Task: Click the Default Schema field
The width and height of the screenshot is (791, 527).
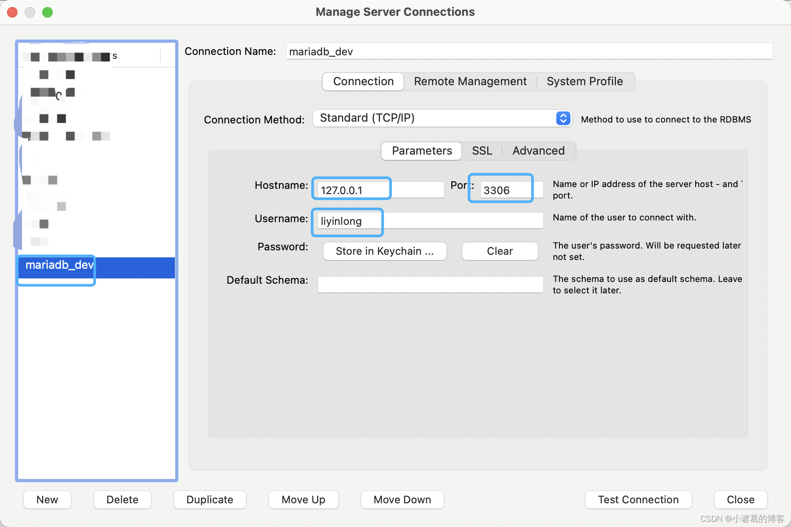Action: point(430,284)
